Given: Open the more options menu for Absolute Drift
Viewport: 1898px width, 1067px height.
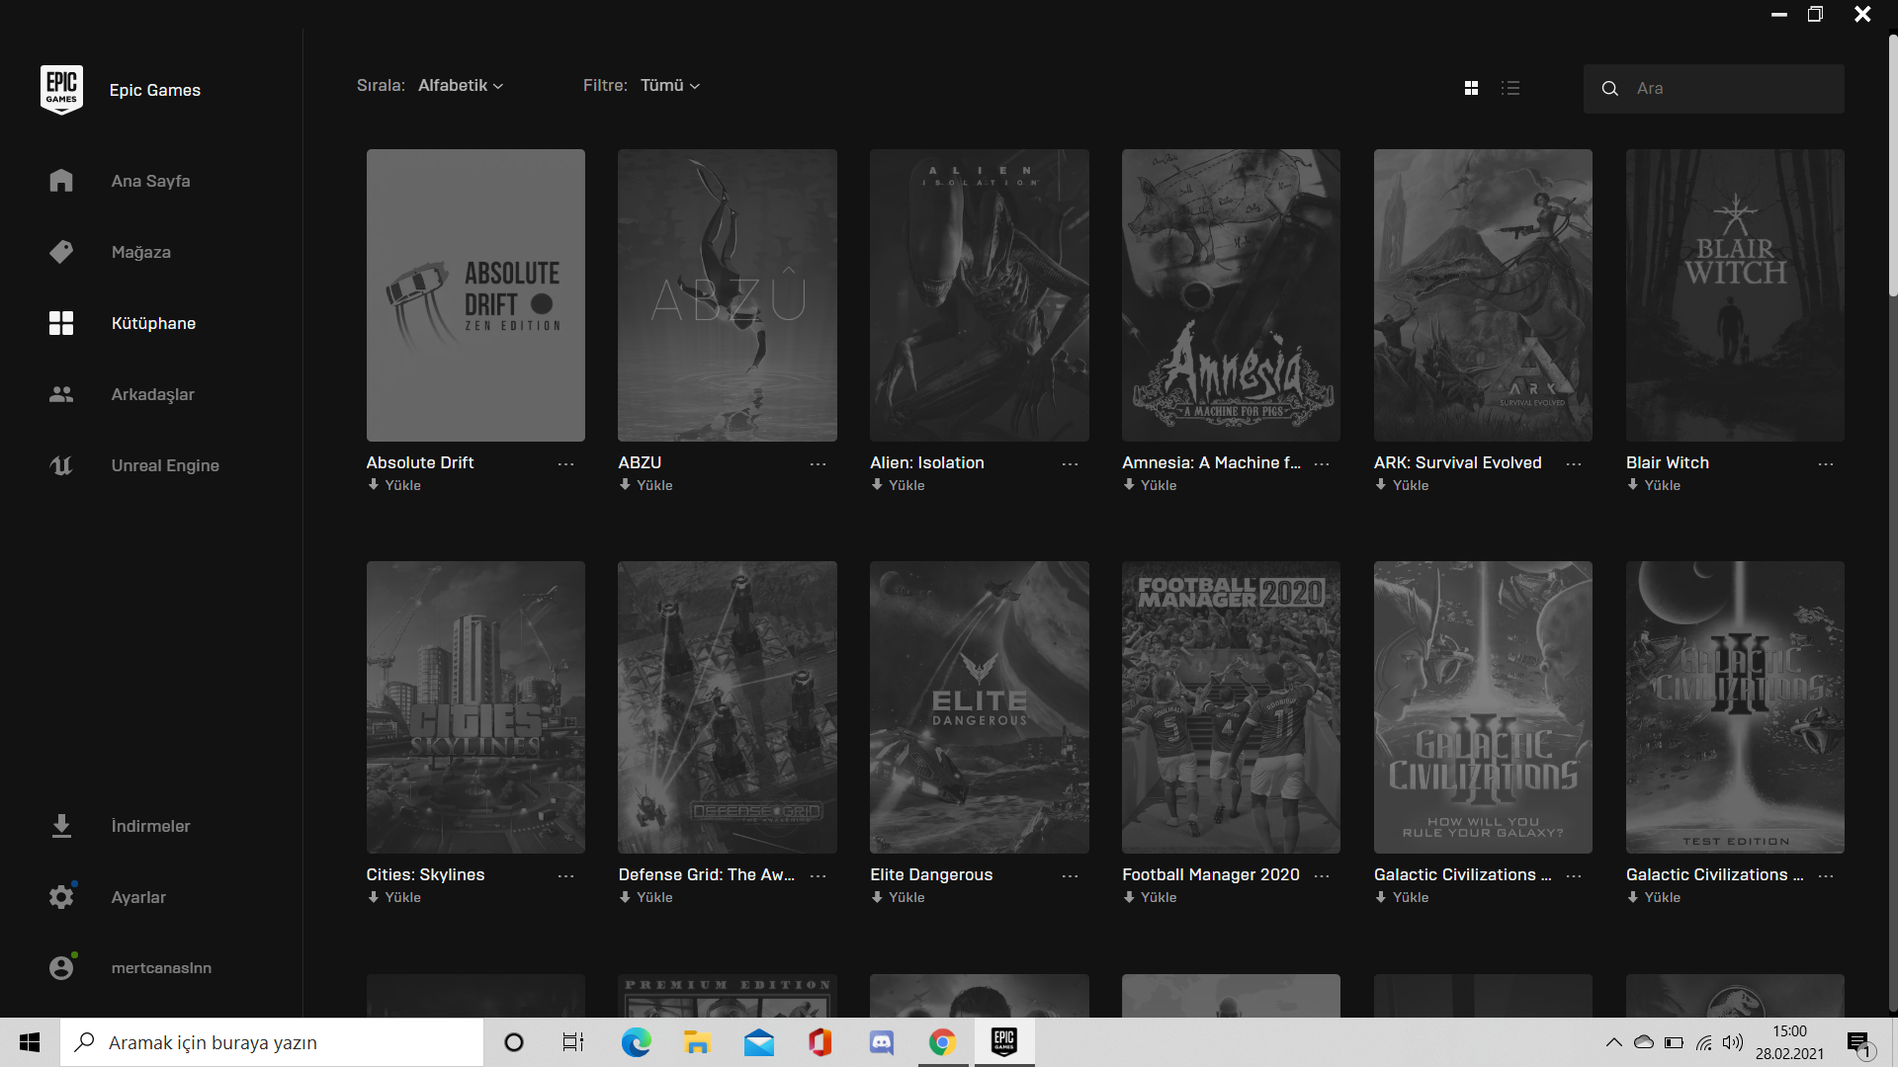Looking at the screenshot, I should [565, 463].
